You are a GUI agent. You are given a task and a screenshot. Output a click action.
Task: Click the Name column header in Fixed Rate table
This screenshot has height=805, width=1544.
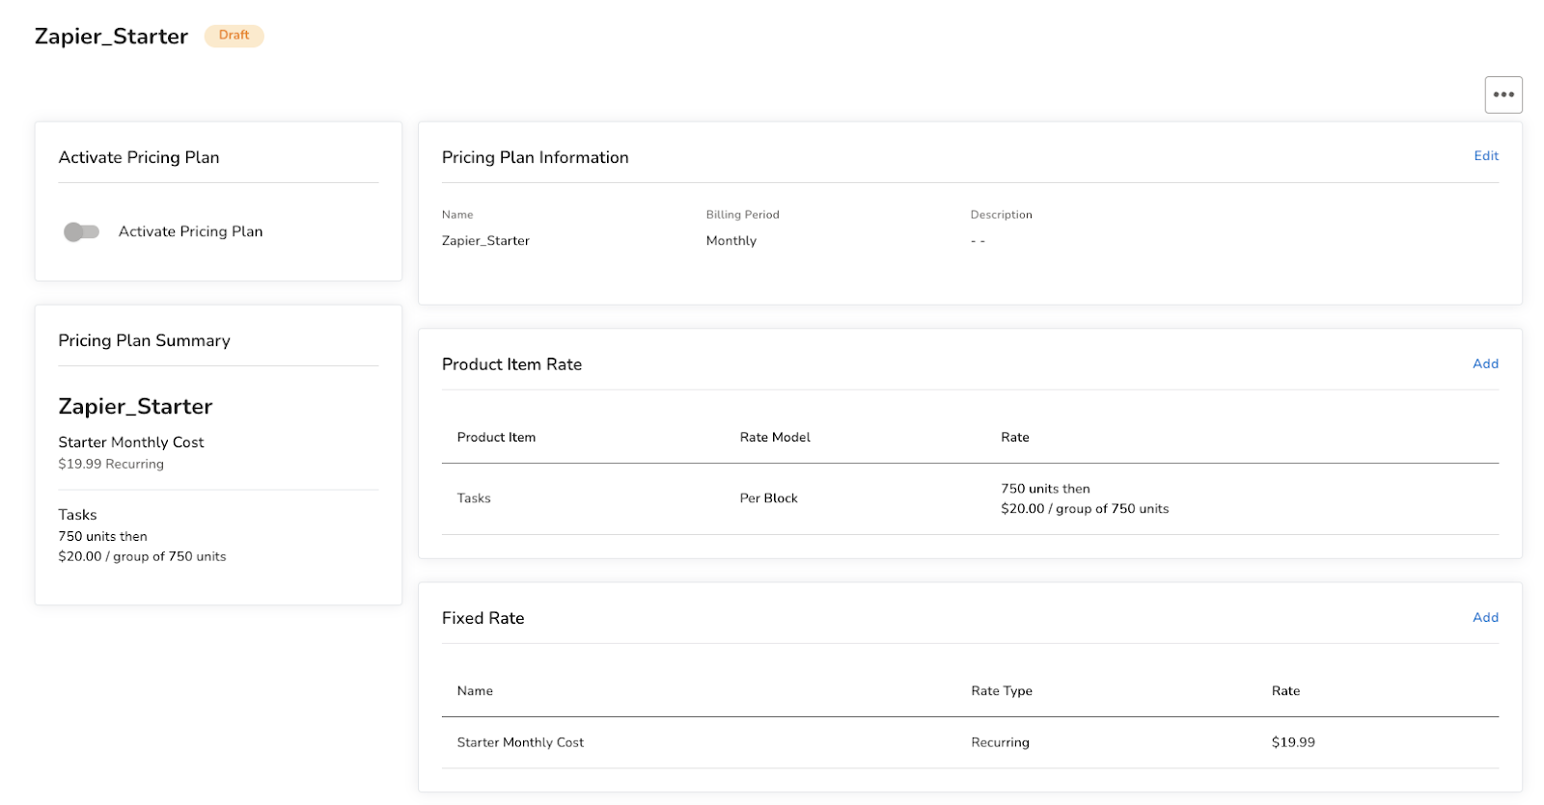tap(475, 691)
